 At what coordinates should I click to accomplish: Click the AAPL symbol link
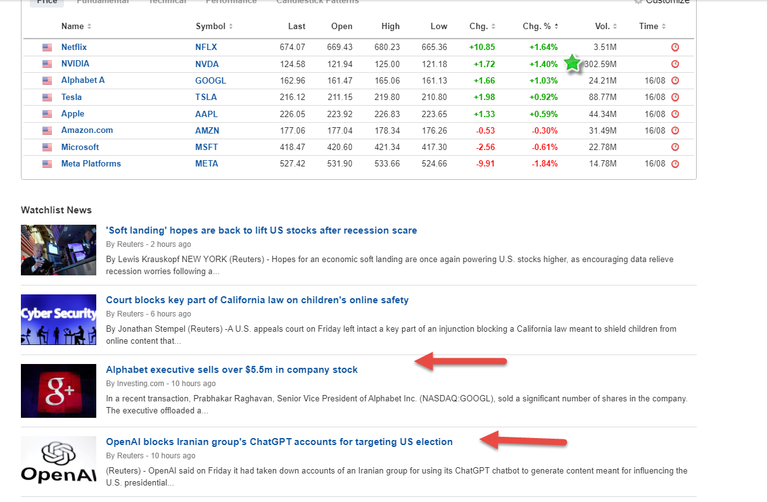point(206,114)
